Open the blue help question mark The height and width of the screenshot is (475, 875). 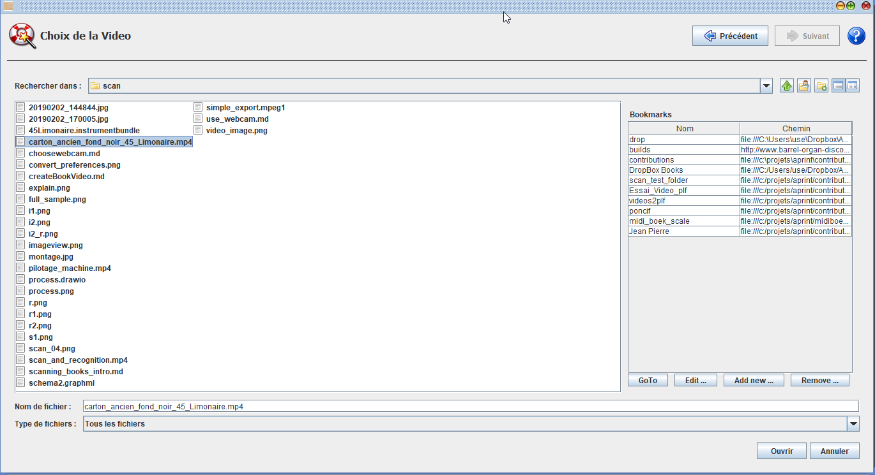(856, 36)
